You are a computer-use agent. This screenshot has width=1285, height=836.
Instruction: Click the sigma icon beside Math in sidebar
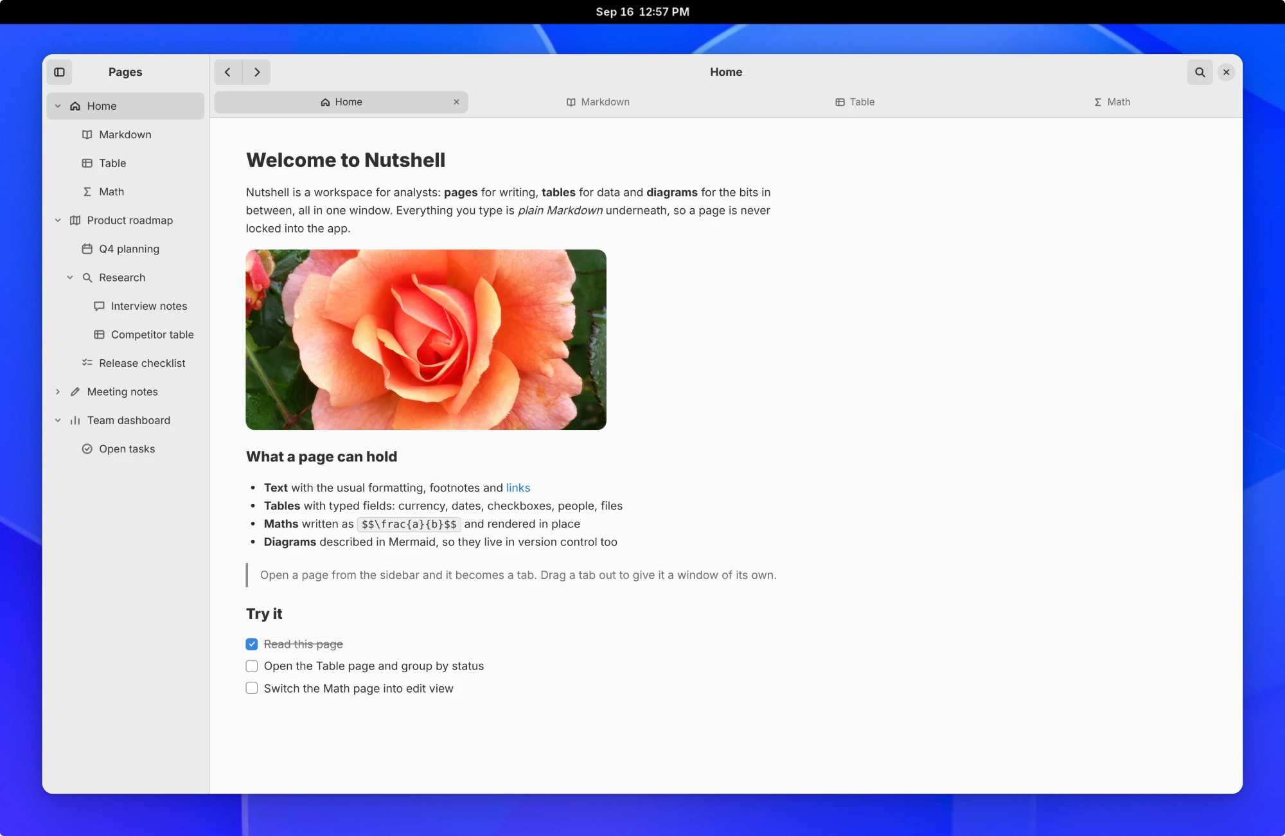coord(87,191)
